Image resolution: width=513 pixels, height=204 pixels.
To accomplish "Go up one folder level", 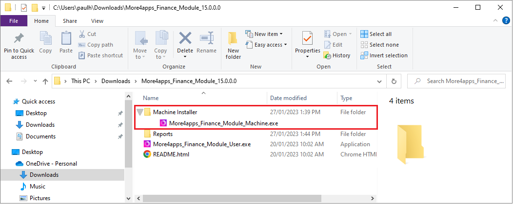I will click(45, 81).
